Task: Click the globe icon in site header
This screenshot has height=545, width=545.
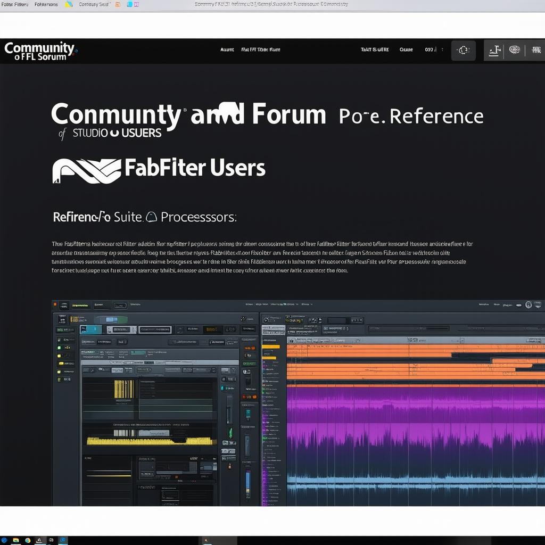Action: tap(514, 50)
